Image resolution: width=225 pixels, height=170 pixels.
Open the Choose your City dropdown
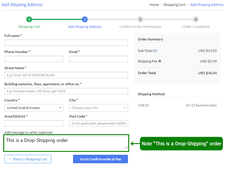(98, 108)
